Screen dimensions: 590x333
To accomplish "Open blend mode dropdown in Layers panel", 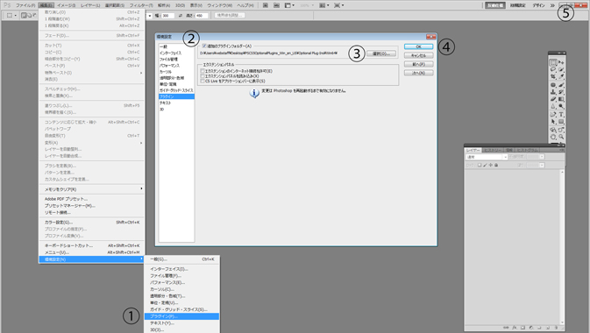I will tap(487, 157).
